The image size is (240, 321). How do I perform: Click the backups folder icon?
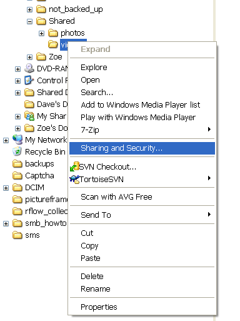coord(17,164)
